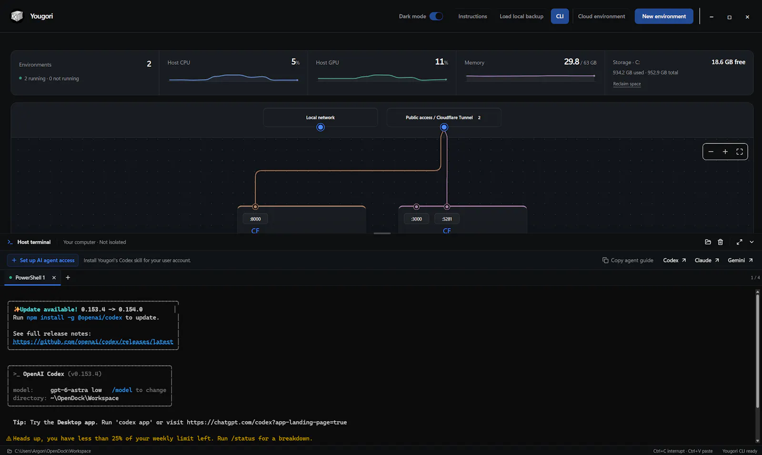Screen dimensions: 762x455
Task: Follow the Reclaim space link
Action: pos(627,84)
